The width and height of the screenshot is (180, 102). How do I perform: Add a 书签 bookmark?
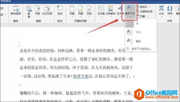click(x=37, y=10)
